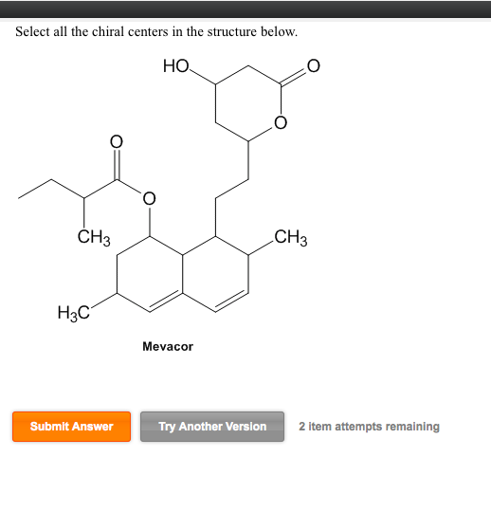Select the carbon bearing the lower-left CH3 branch
This screenshot has width=491, height=530.
click(x=83, y=198)
